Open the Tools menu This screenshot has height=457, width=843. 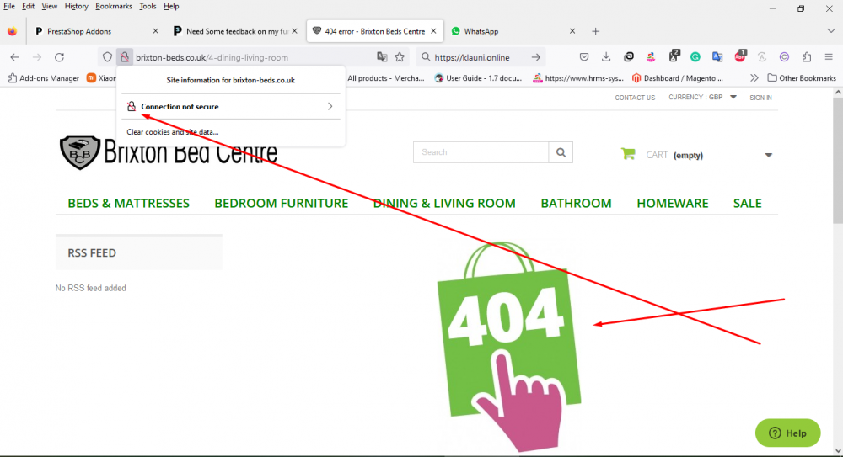tap(148, 7)
